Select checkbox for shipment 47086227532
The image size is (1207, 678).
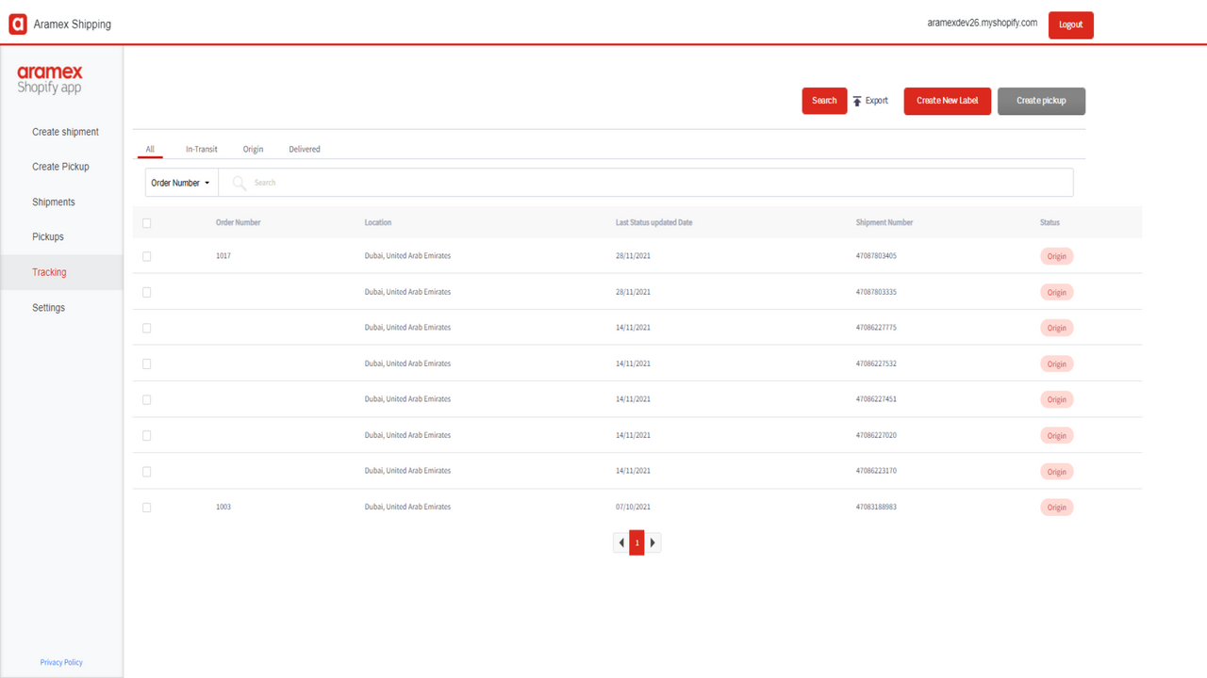pyautogui.click(x=146, y=363)
